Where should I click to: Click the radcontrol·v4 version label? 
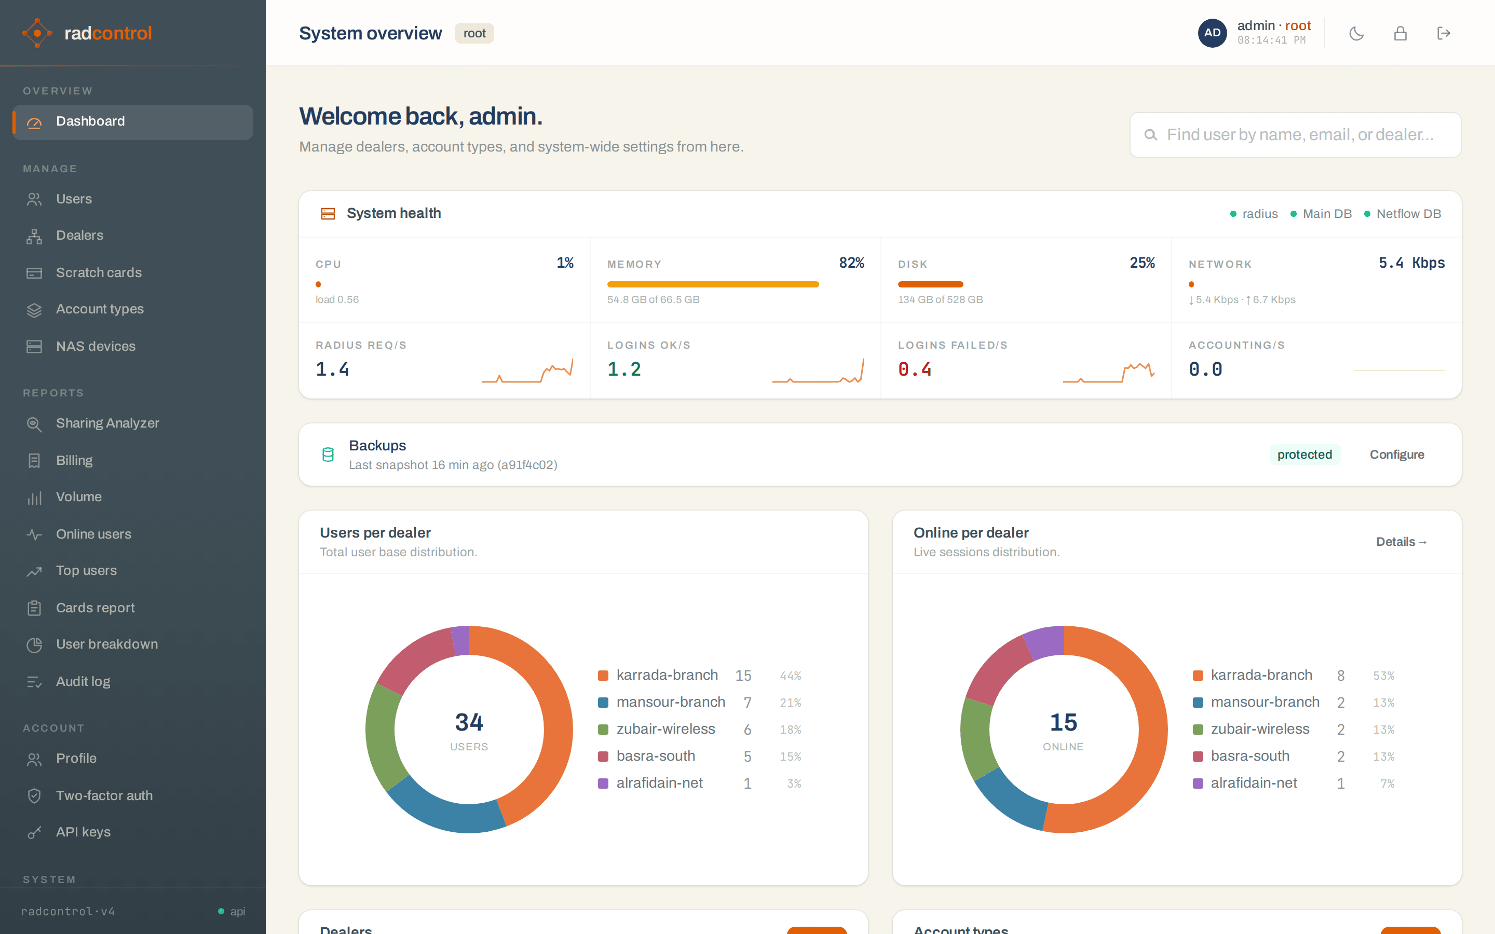[68, 911]
